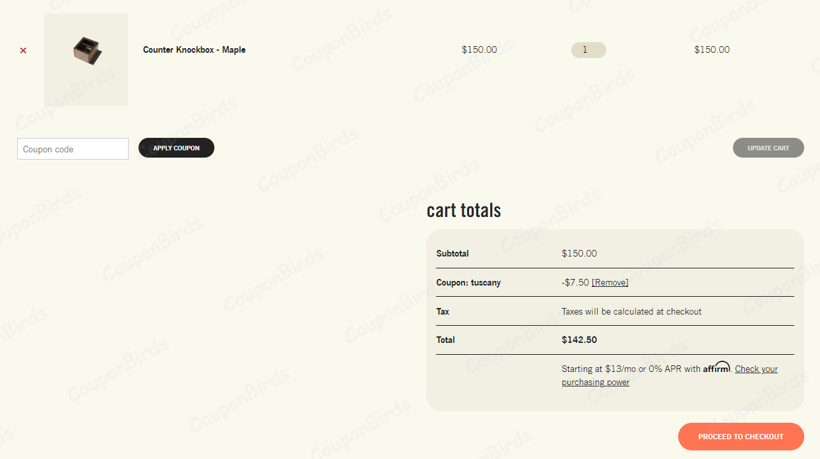The width and height of the screenshot is (820, 459).
Task: Remove the Counter Knockbox item from cart
Action: (22, 50)
